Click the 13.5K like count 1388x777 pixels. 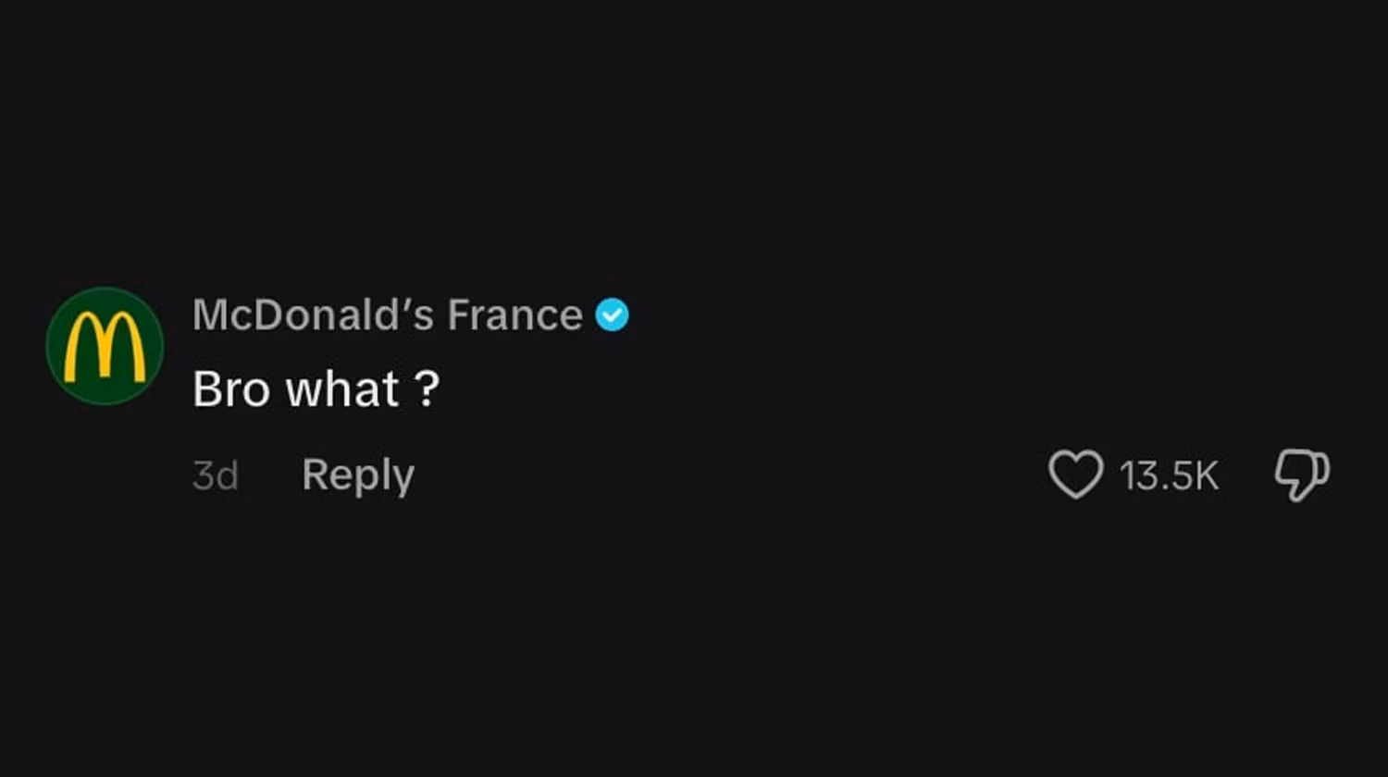1169,475
